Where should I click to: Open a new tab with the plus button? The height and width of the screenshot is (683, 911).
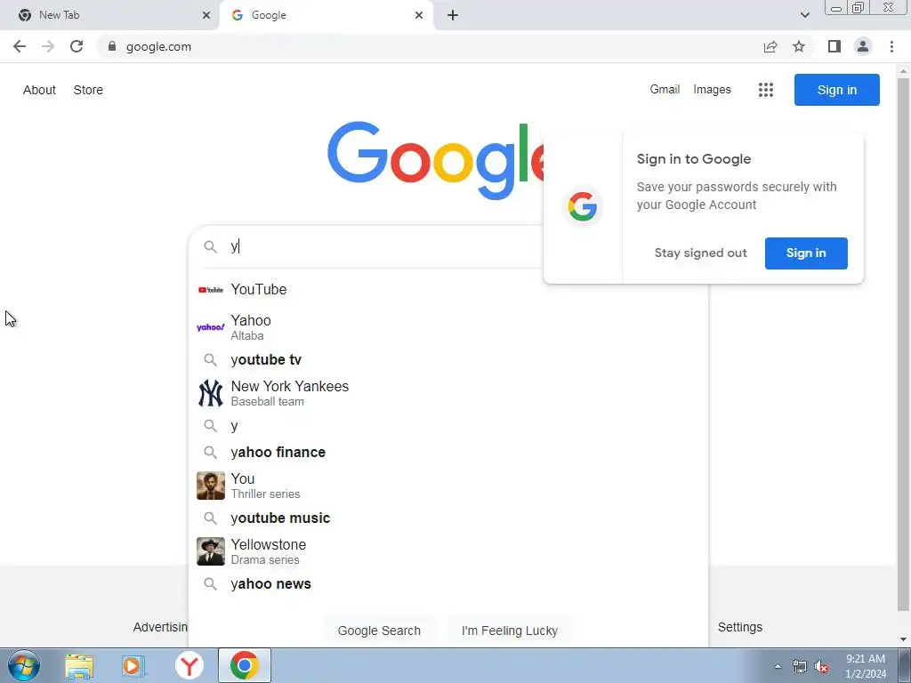[x=453, y=15]
